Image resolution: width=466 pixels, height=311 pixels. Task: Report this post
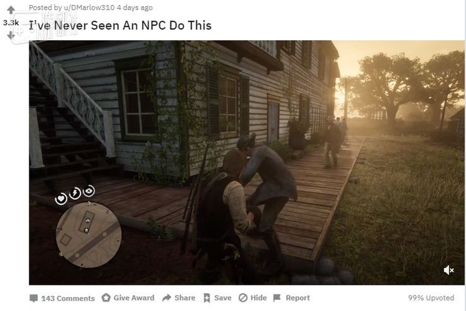pos(291,297)
